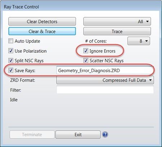The height and width of the screenshot is (147, 162).
Task: Open ZRD Format Compressed Full Data dropdown
Action: [105, 80]
